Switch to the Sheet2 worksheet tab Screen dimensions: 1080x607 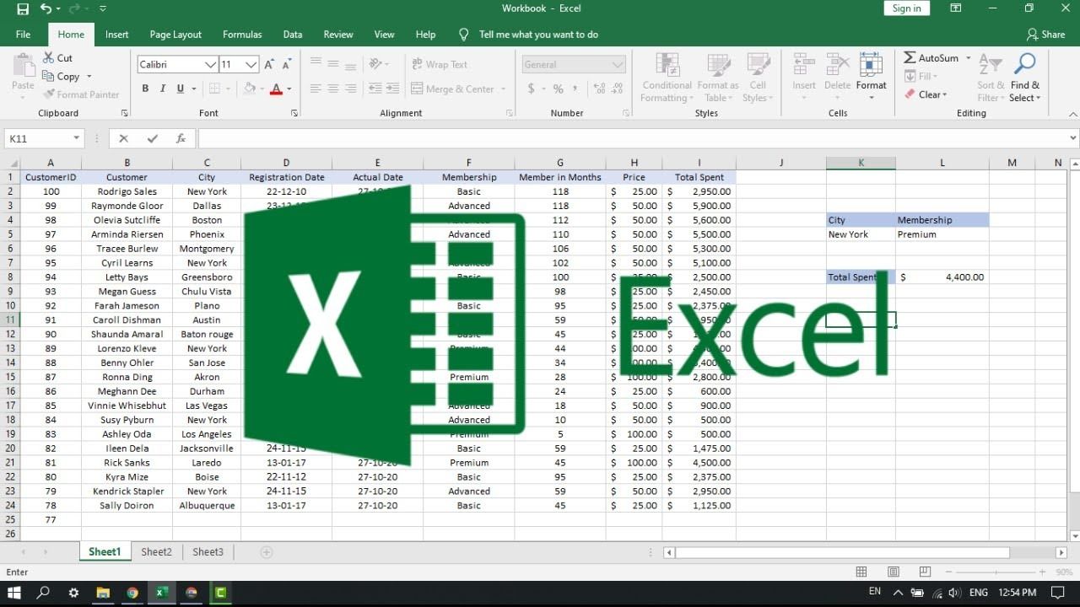(156, 552)
